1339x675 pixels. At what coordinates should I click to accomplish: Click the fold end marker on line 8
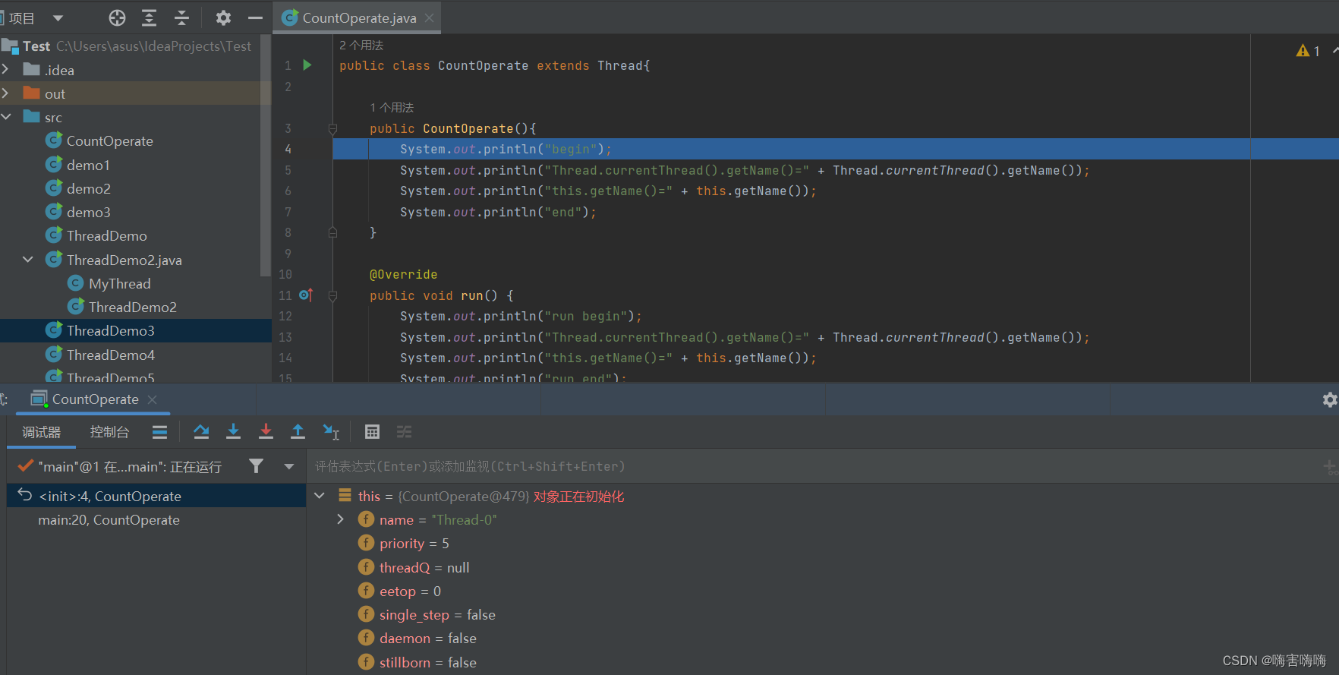pos(332,232)
